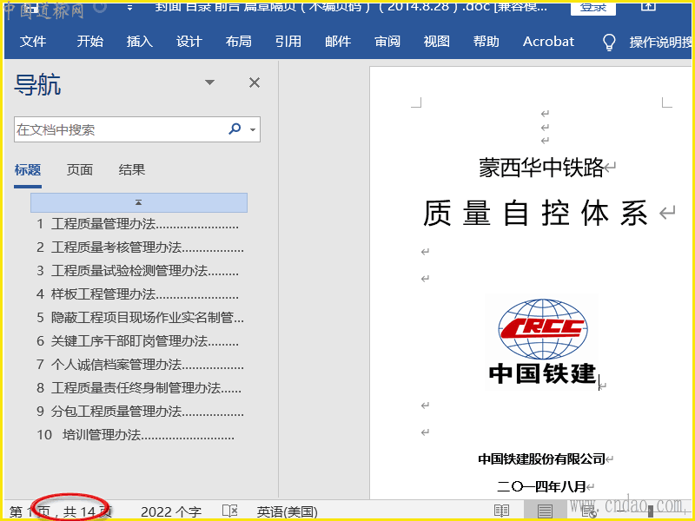Open the navigation pane options dropdown arrow
The image size is (695, 521).
click(209, 82)
